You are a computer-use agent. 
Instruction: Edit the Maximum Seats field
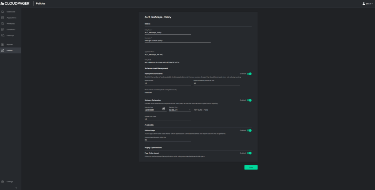[168, 83]
